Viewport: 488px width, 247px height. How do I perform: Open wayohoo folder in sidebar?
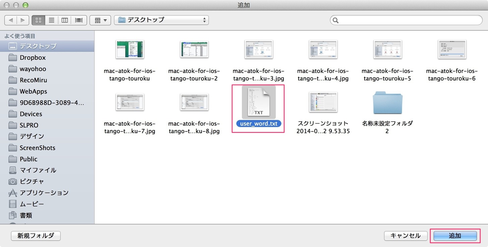[47, 69]
